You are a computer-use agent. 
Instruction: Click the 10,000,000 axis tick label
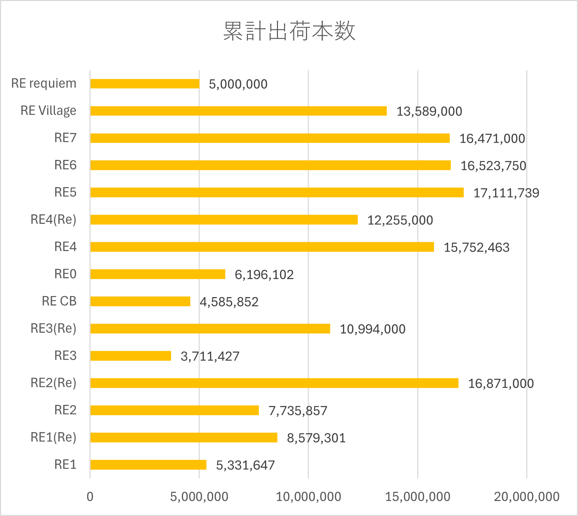(308, 497)
